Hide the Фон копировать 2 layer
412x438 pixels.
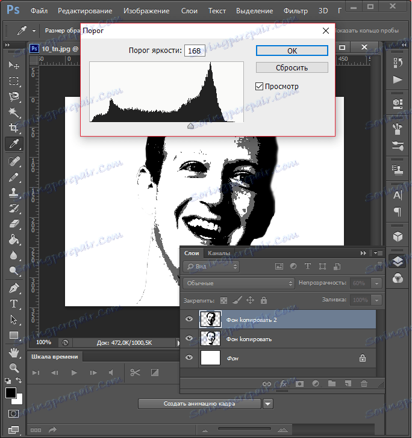click(189, 319)
